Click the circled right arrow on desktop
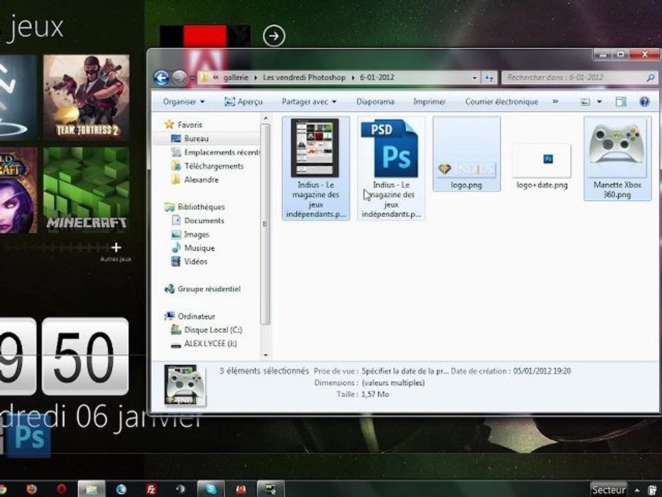Screen dimensions: 662x497 274,36
